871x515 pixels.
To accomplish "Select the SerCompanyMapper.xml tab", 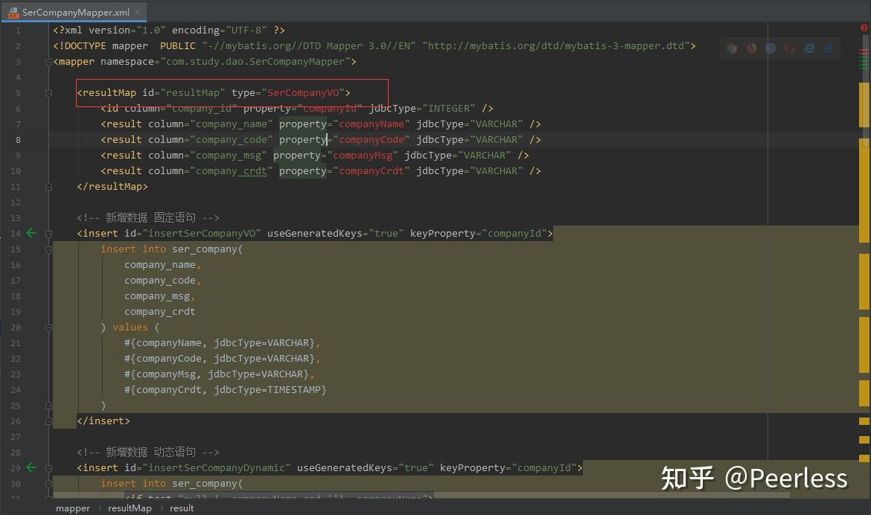I will click(74, 12).
